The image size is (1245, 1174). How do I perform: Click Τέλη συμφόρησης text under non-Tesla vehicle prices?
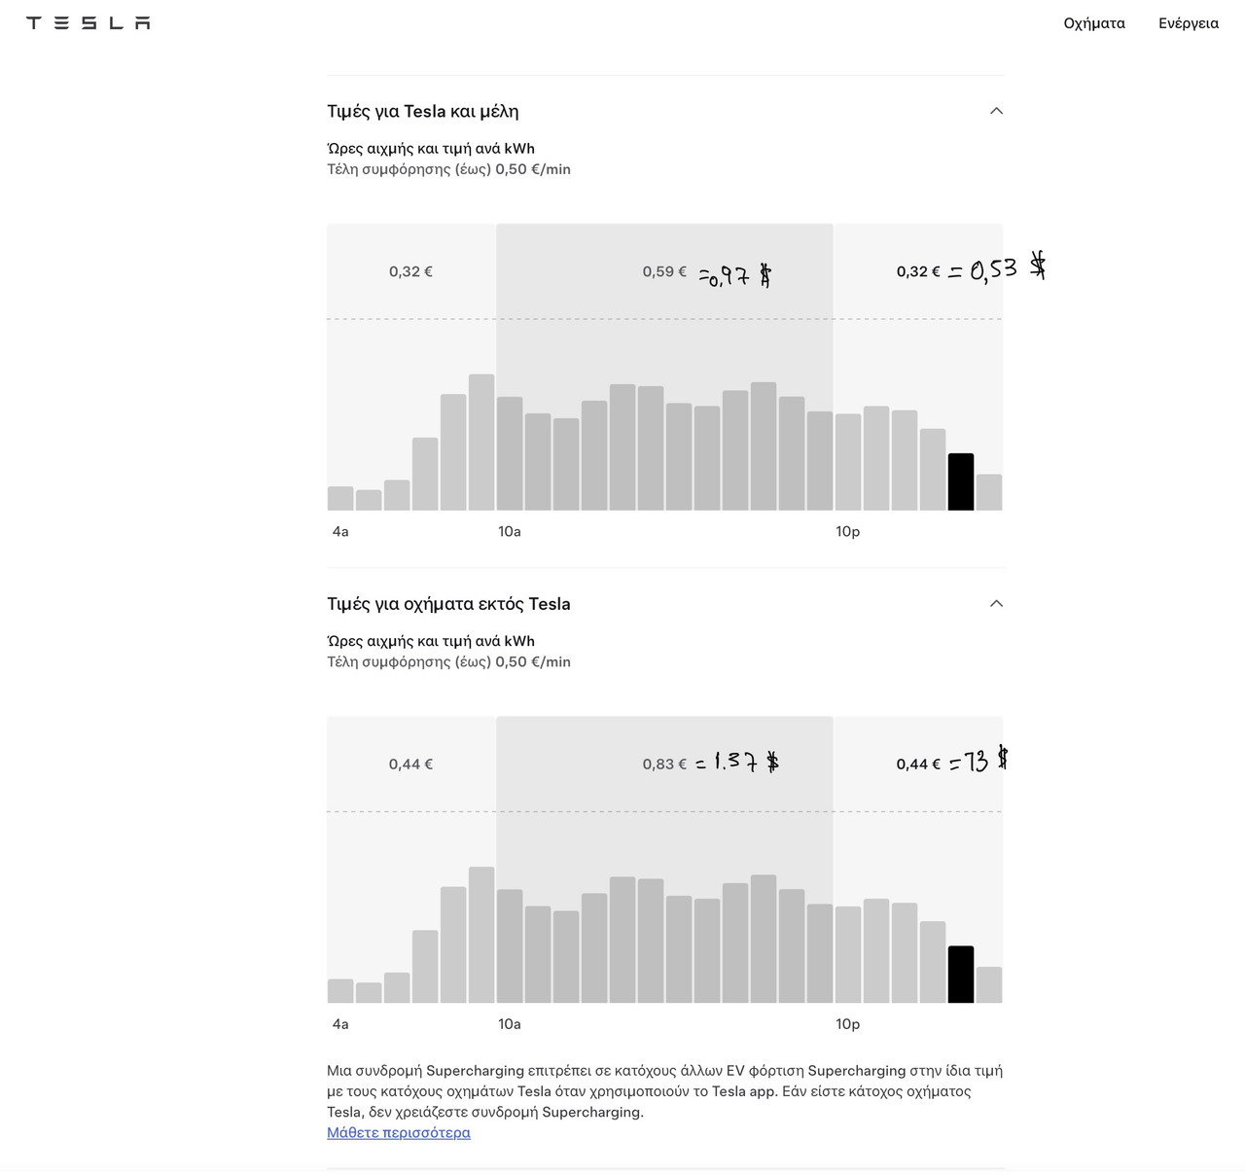448,662
